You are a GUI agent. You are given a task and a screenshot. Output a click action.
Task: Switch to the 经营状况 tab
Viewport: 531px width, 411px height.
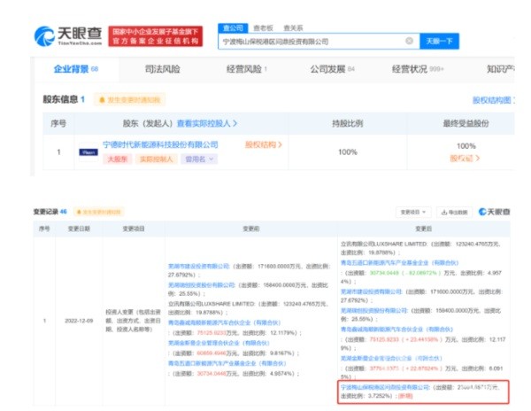[x=418, y=69]
